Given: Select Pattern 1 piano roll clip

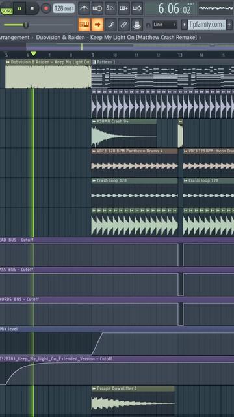Looking at the screenshot, I should (162, 77).
